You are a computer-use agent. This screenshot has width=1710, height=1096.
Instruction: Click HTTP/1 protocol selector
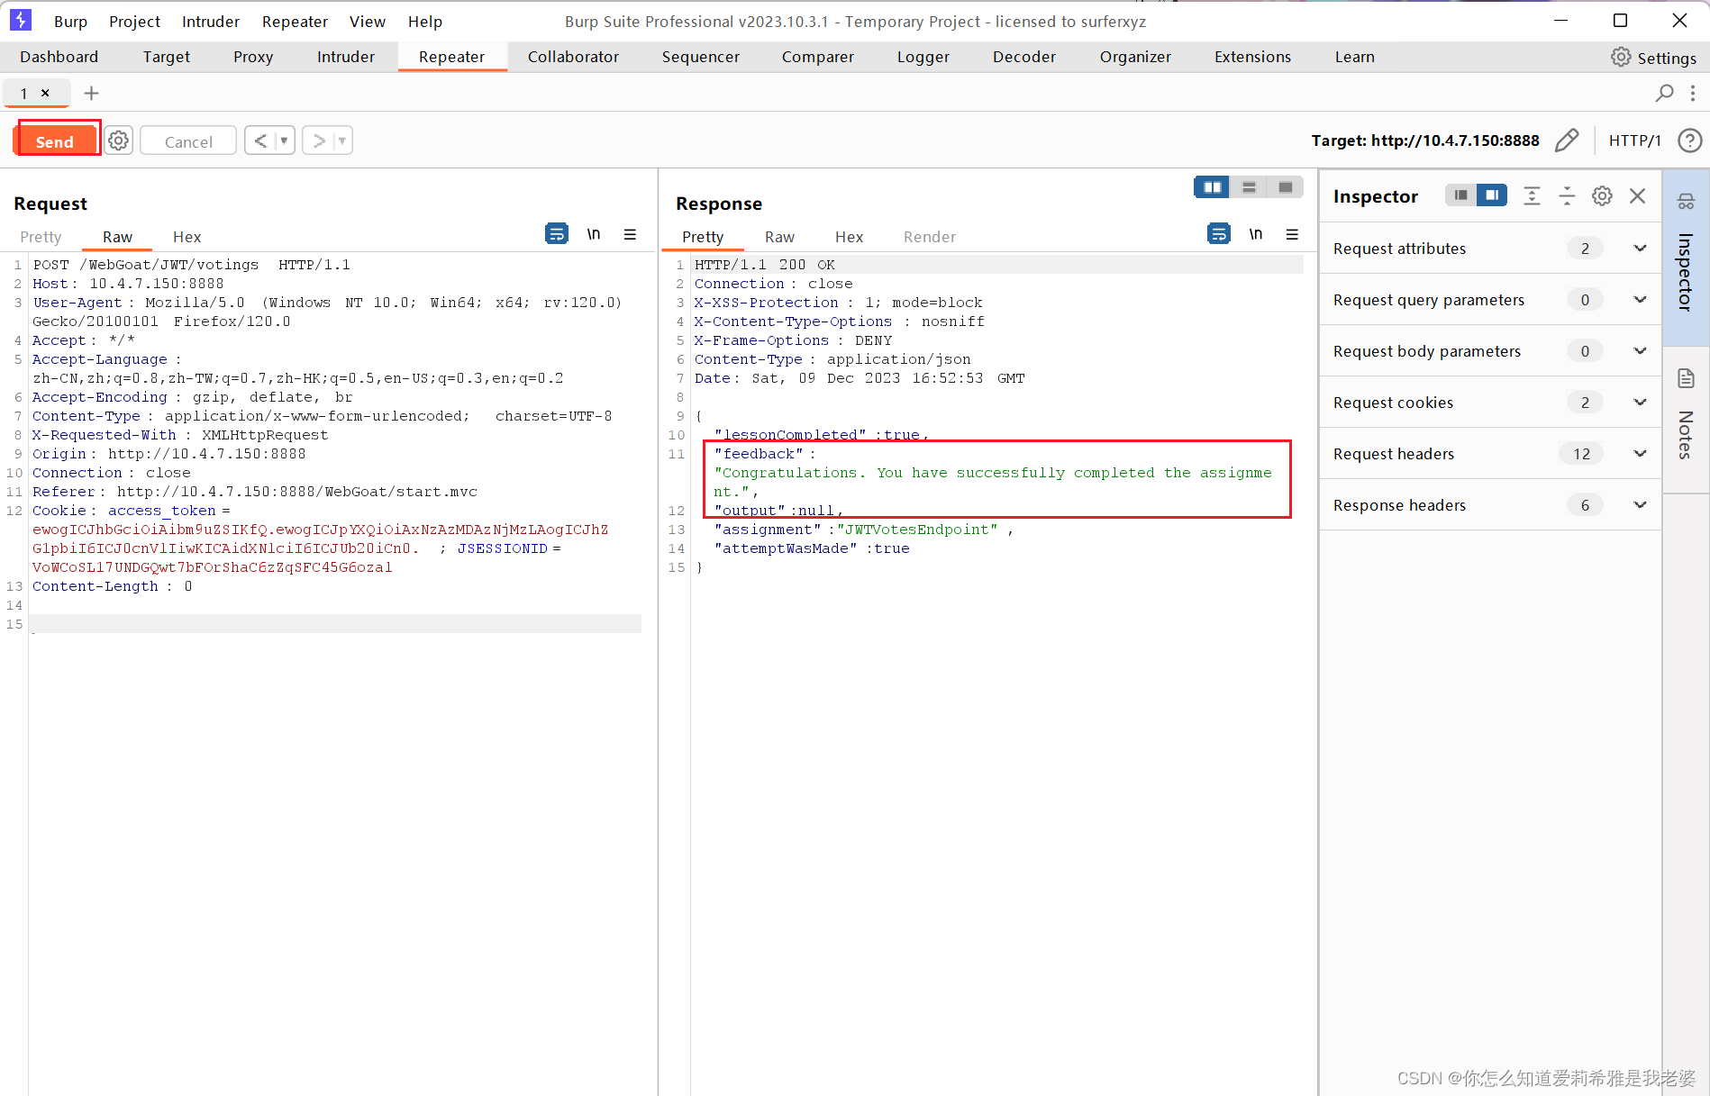(x=1634, y=140)
